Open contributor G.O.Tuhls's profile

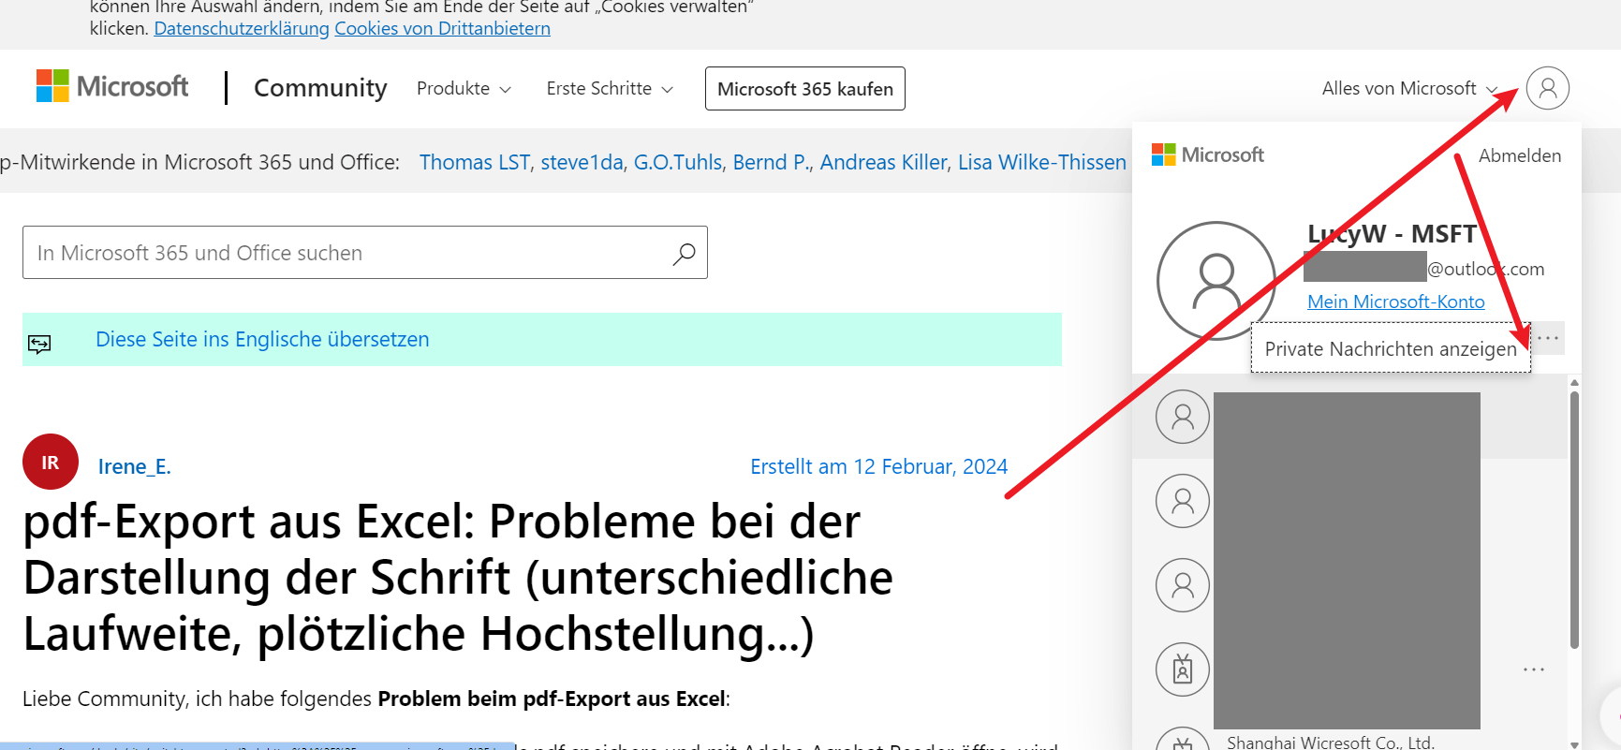tap(678, 162)
